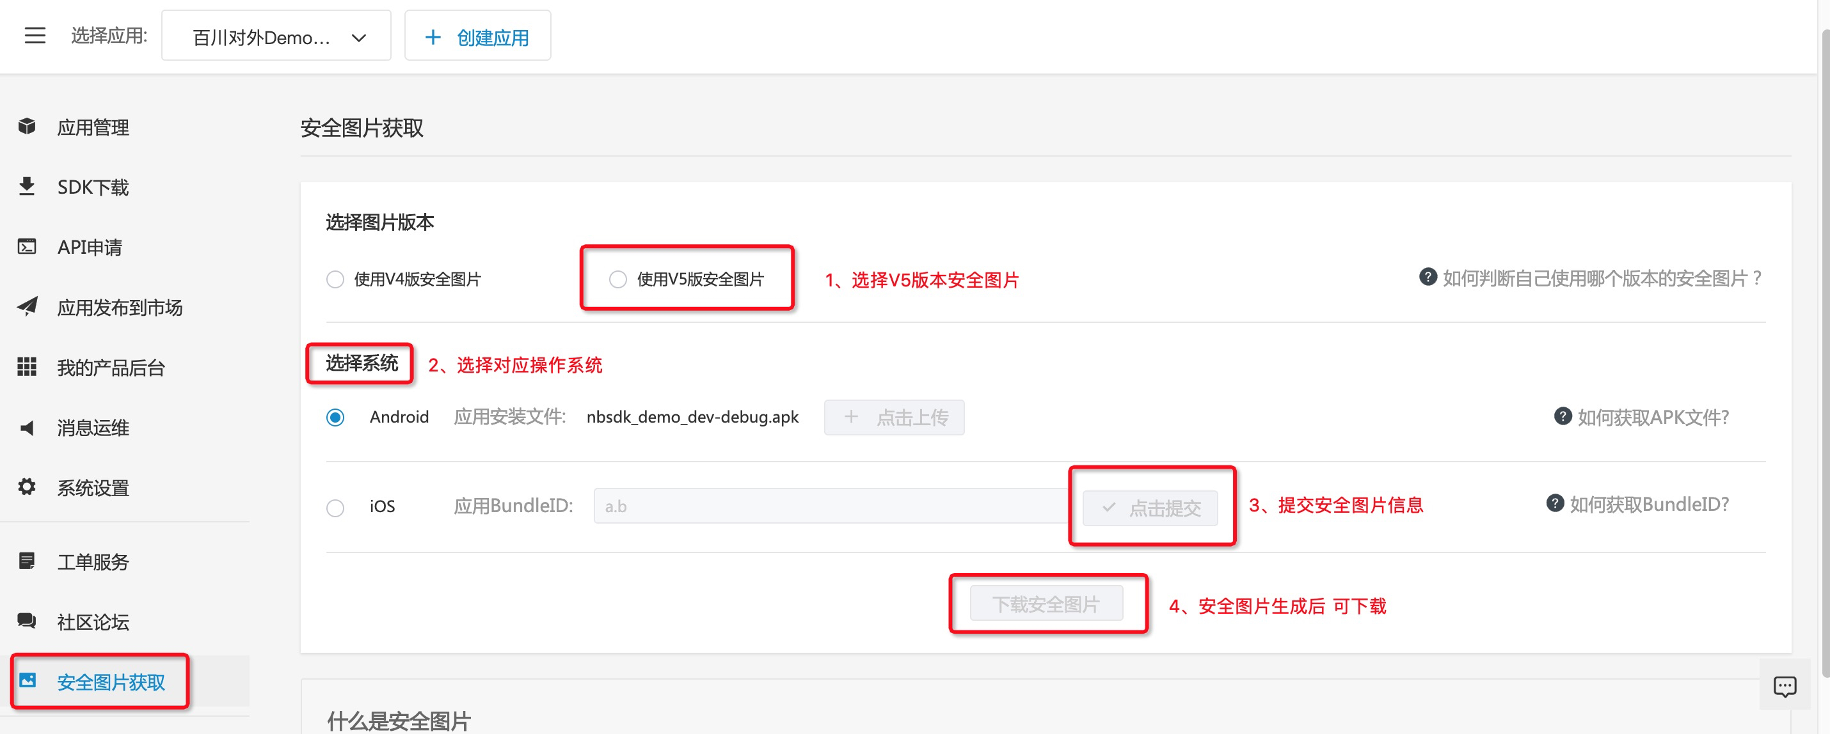Screen dimensions: 1830x734
Task: Open the chat feedback icon at bottom right
Action: (1784, 686)
